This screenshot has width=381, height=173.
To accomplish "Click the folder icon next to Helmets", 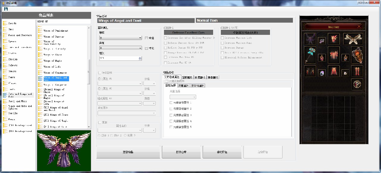I will [5, 65].
